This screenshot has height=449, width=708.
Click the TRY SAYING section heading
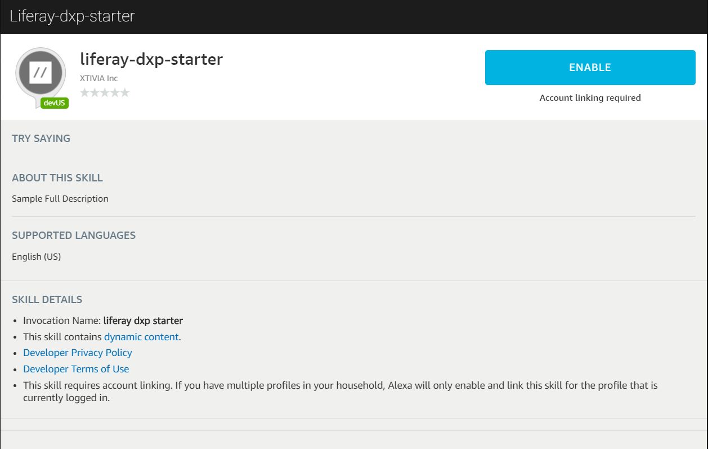pyautogui.click(x=41, y=139)
